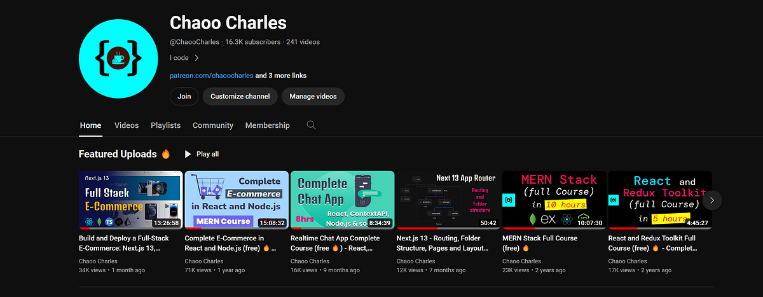Viewport: 763px width, 297px height.
Task: Click the '23K views • 2 years ago' text
Action: [x=535, y=270]
